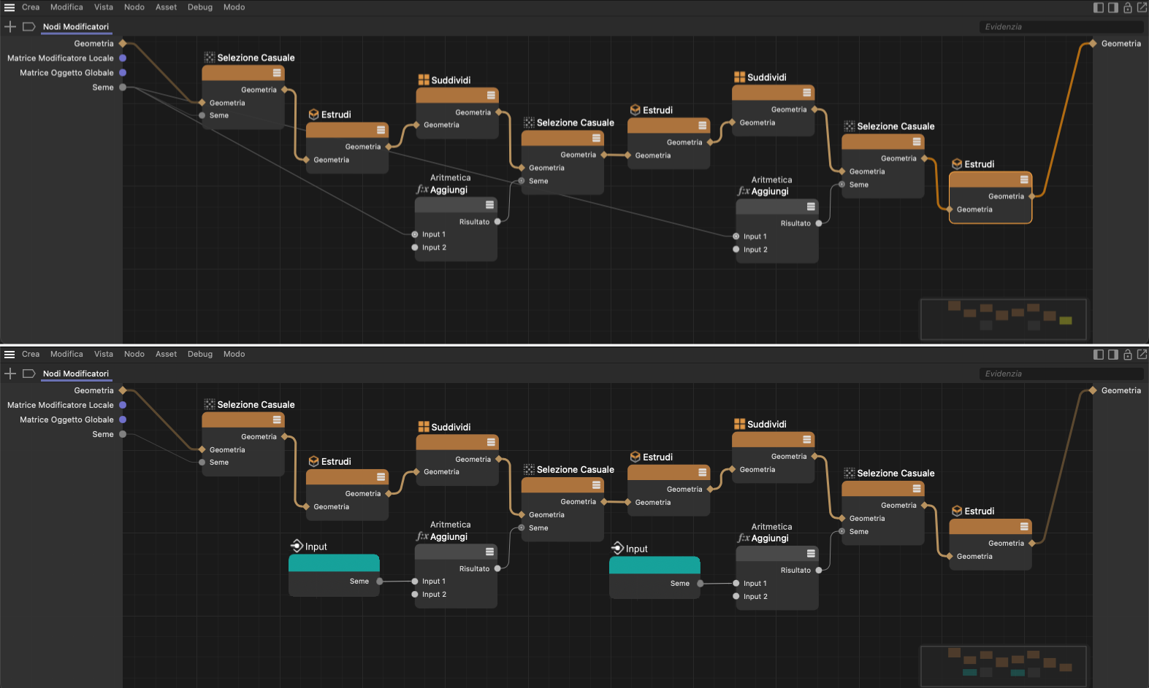Click the plus add icon in upper editor
The height and width of the screenshot is (688, 1149).
tap(10, 26)
